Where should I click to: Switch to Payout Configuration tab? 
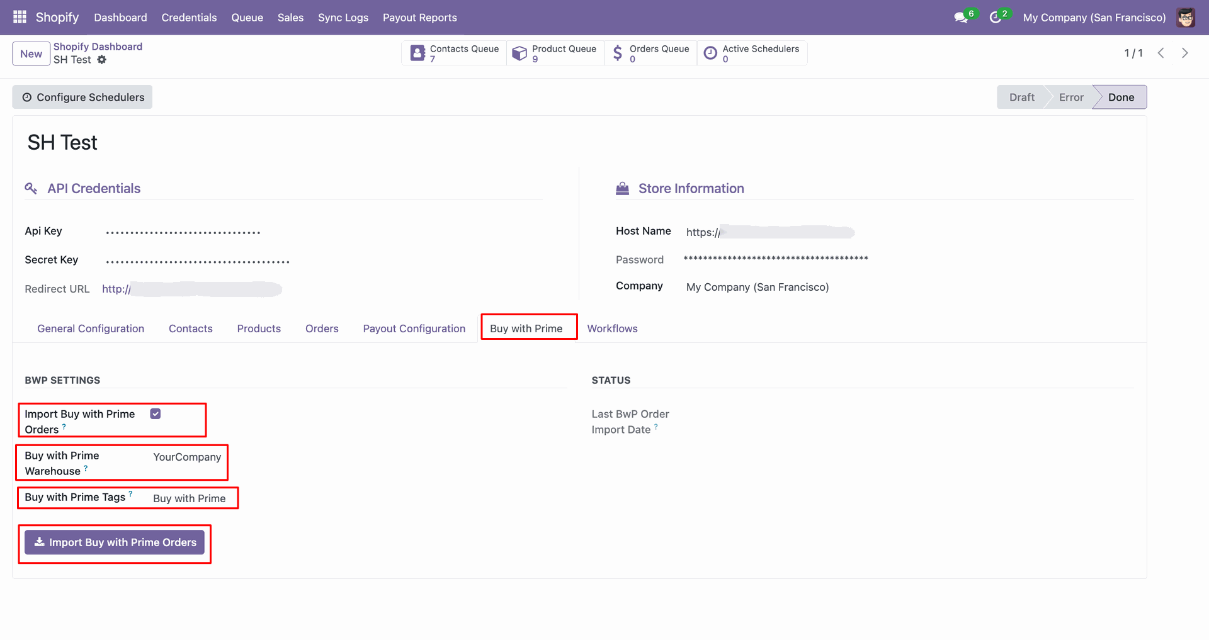[x=414, y=328]
